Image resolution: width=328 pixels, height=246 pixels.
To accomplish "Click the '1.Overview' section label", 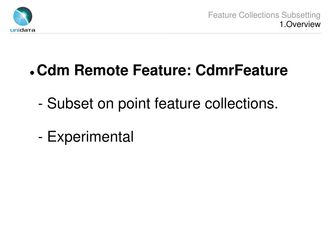I will [300, 24].
